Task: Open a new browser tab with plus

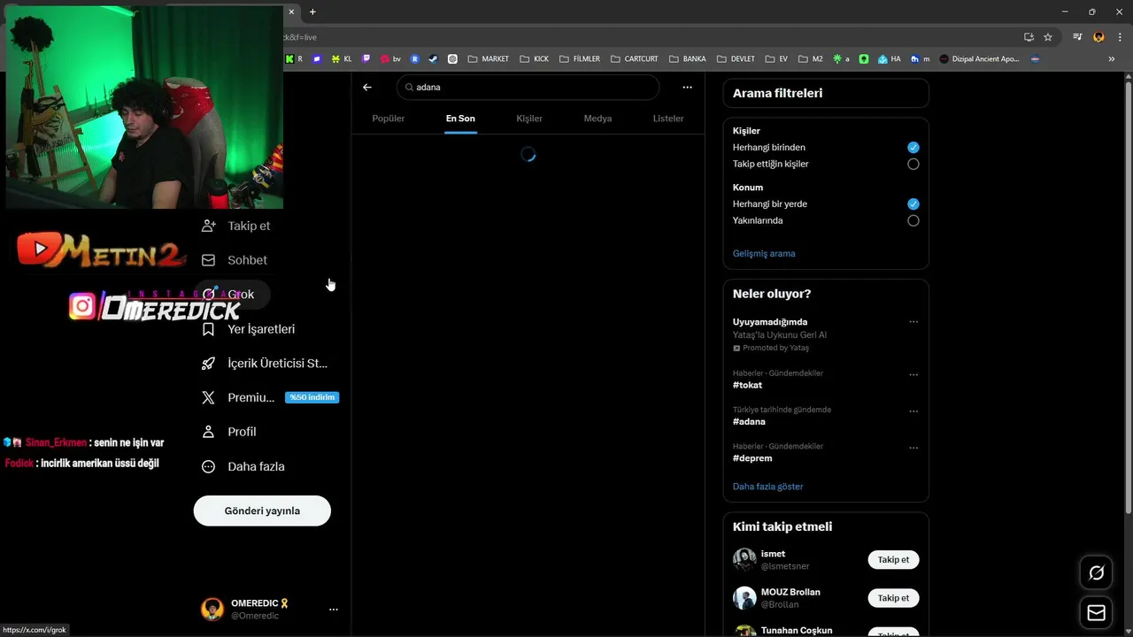Action: (x=312, y=12)
